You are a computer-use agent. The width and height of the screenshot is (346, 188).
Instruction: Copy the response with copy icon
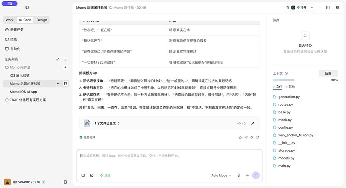pyautogui.click(x=252, y=137)
